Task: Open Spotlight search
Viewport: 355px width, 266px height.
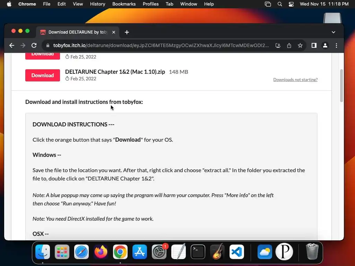Action: tap(280, 4)
